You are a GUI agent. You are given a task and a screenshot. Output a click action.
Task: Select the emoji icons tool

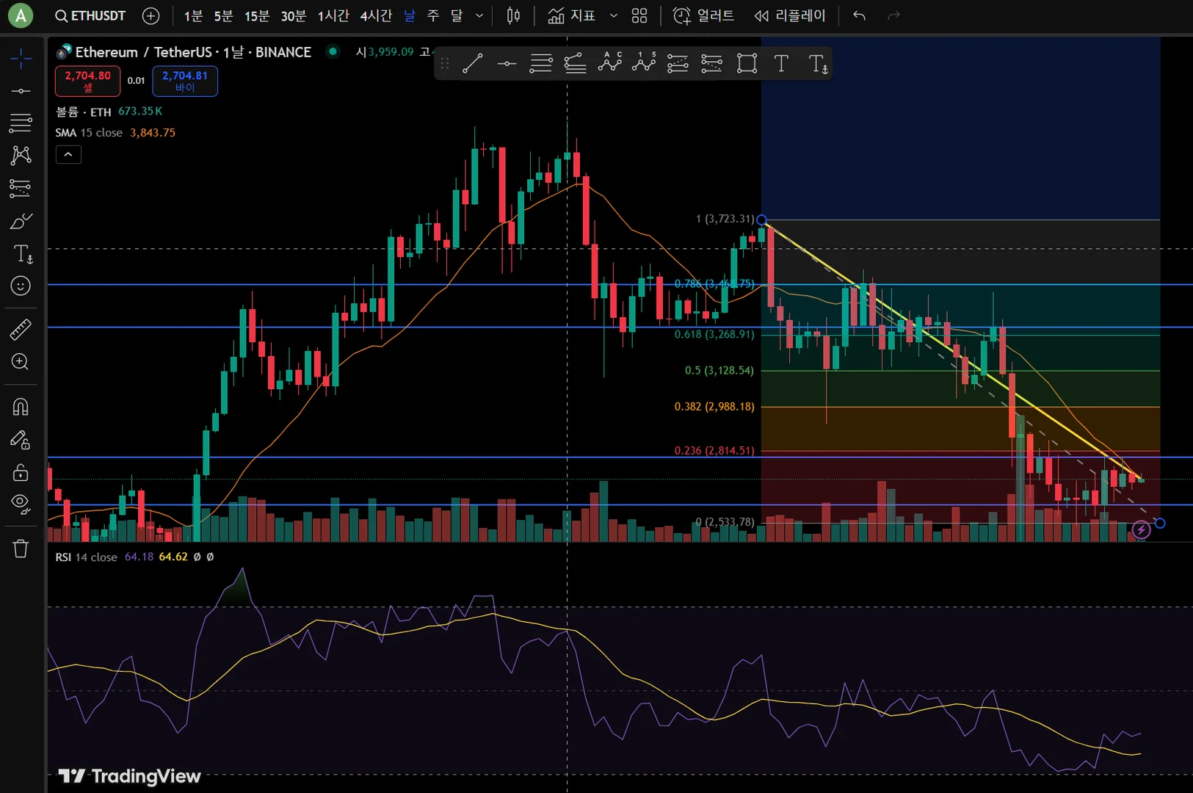click(x=21, y=286)
